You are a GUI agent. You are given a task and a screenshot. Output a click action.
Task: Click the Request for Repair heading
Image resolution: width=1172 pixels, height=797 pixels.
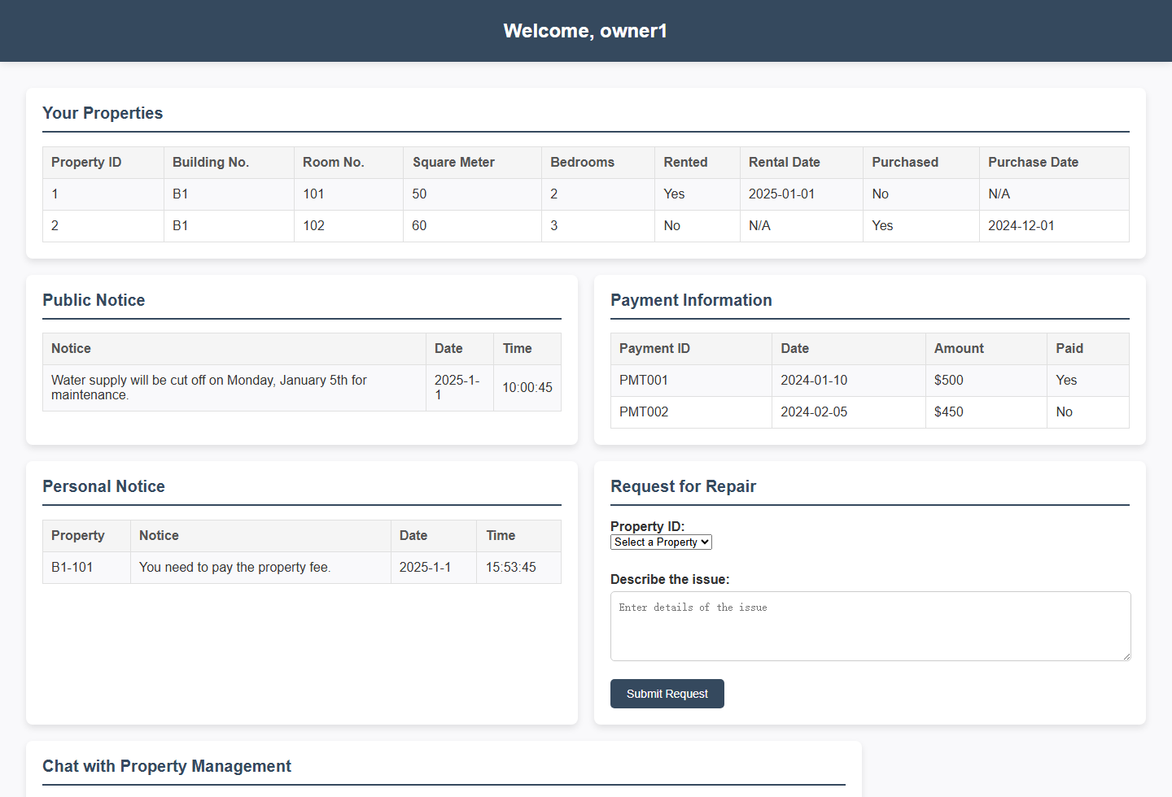click(x=683, y=486)
